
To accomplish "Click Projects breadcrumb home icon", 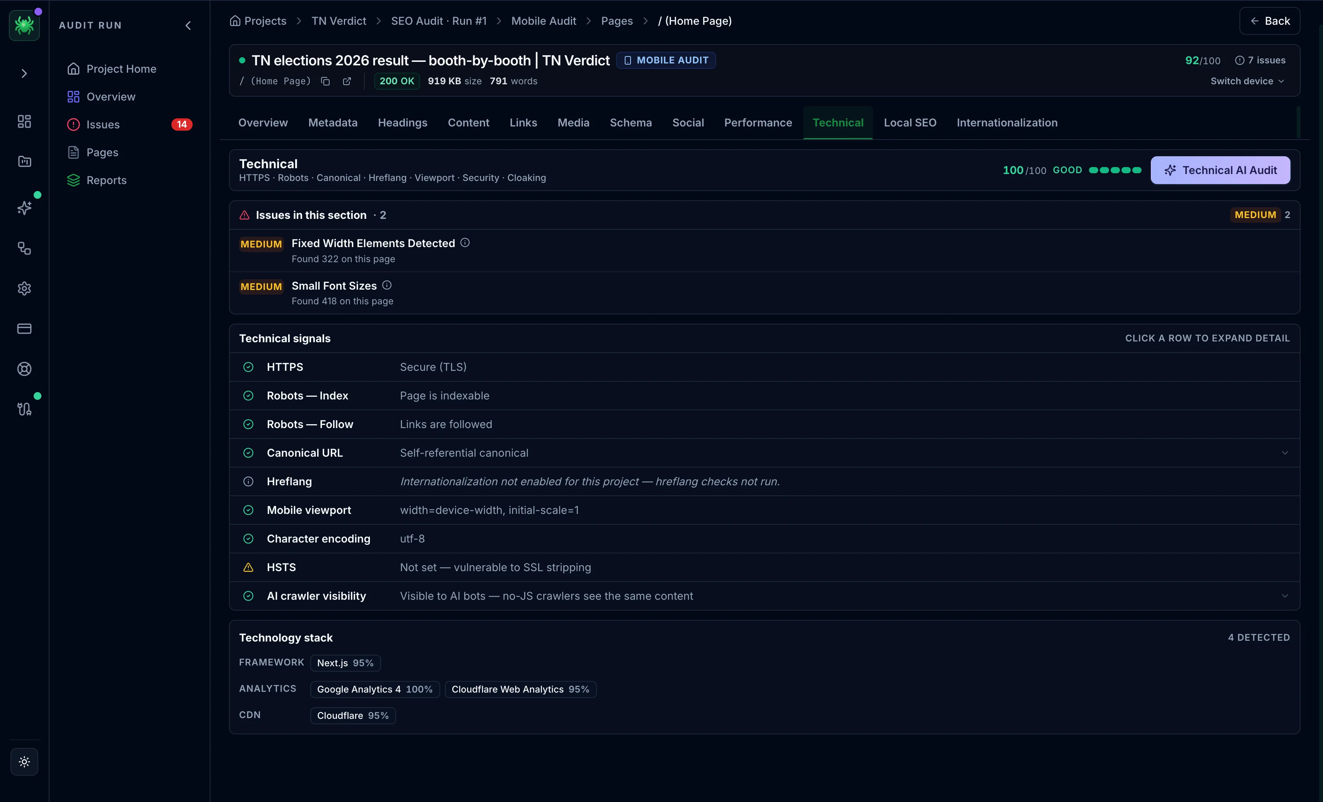I will coord(235,20).
